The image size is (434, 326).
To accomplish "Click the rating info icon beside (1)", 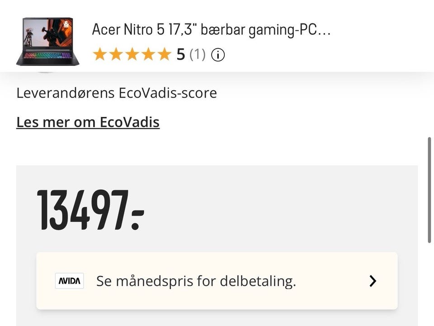I will tap(218, 55).
